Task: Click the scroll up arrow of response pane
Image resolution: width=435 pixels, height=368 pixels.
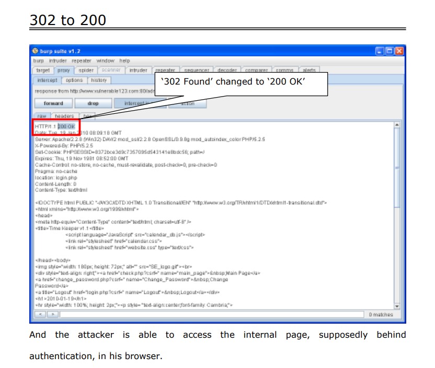Action: click(x=397, y=125)
